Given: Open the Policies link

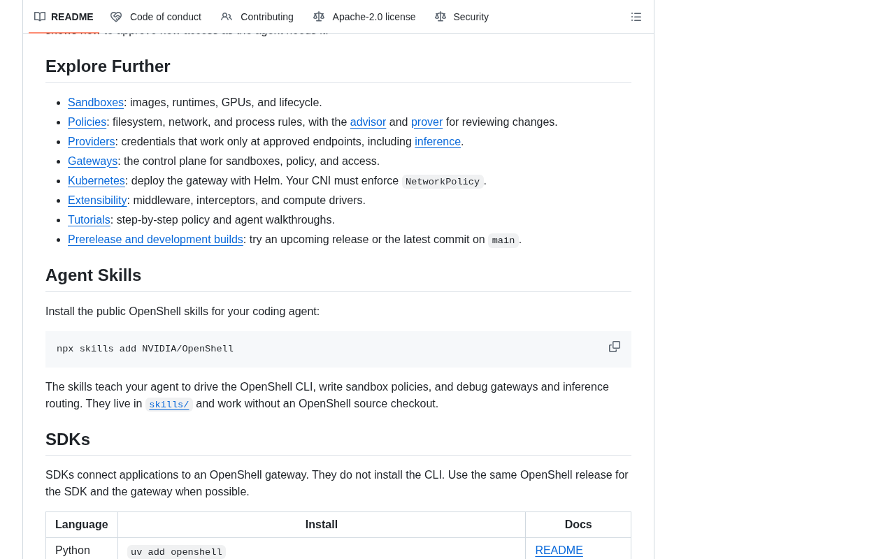Looking at the screenshot, I should click(87, 122).
